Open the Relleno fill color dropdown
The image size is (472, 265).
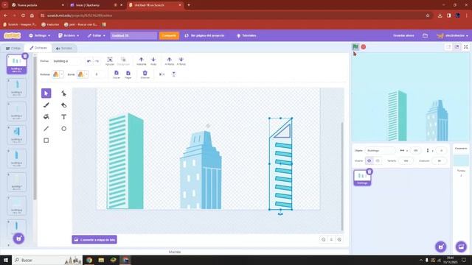[x=58, y=74]
